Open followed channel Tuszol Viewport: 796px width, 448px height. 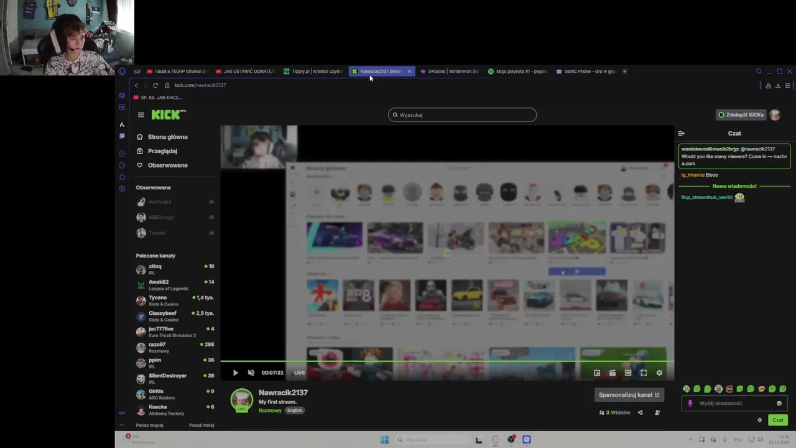[175, 233]
